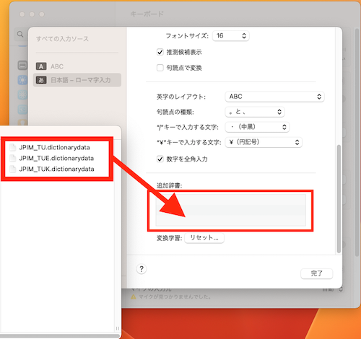Click JPIM_TU.dictionarydata file icon
This screenshot has width=361, height=339.
point(12,147)
